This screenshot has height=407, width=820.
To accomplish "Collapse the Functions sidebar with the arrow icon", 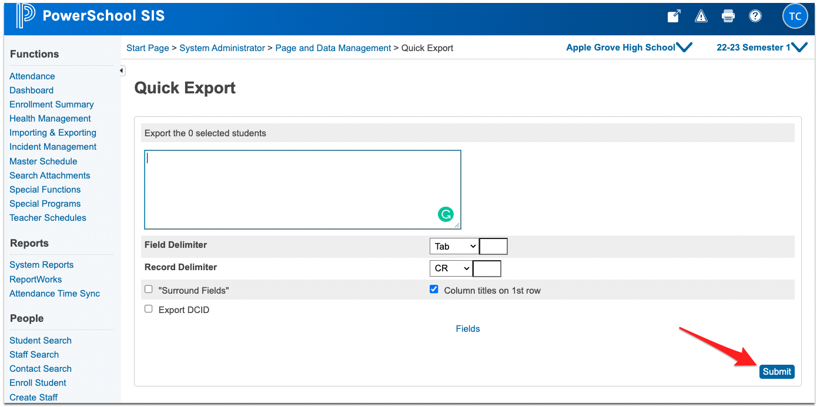I will click(121, 70).
